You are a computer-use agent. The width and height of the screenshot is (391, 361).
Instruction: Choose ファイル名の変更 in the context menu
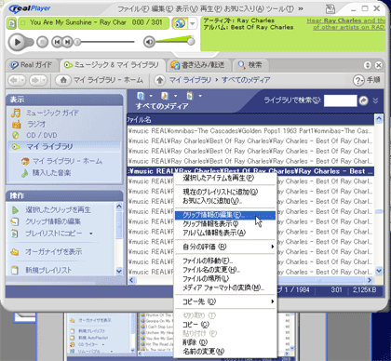[224, 270]
